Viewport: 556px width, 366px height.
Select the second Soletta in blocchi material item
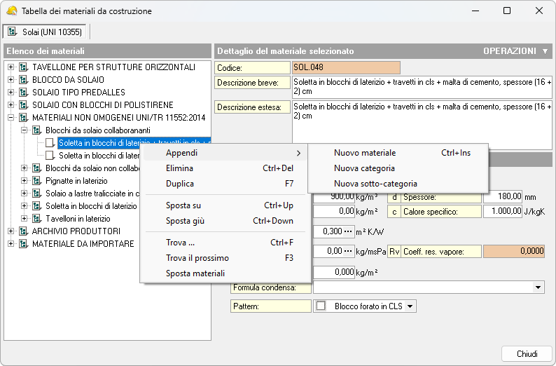[x=99, y=156]
